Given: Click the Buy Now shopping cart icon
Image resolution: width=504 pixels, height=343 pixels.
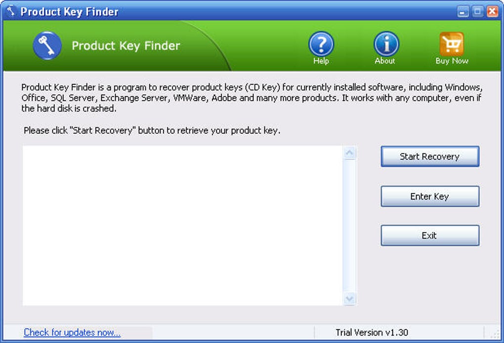Looking at the screenshot, I should click(452, 44).
